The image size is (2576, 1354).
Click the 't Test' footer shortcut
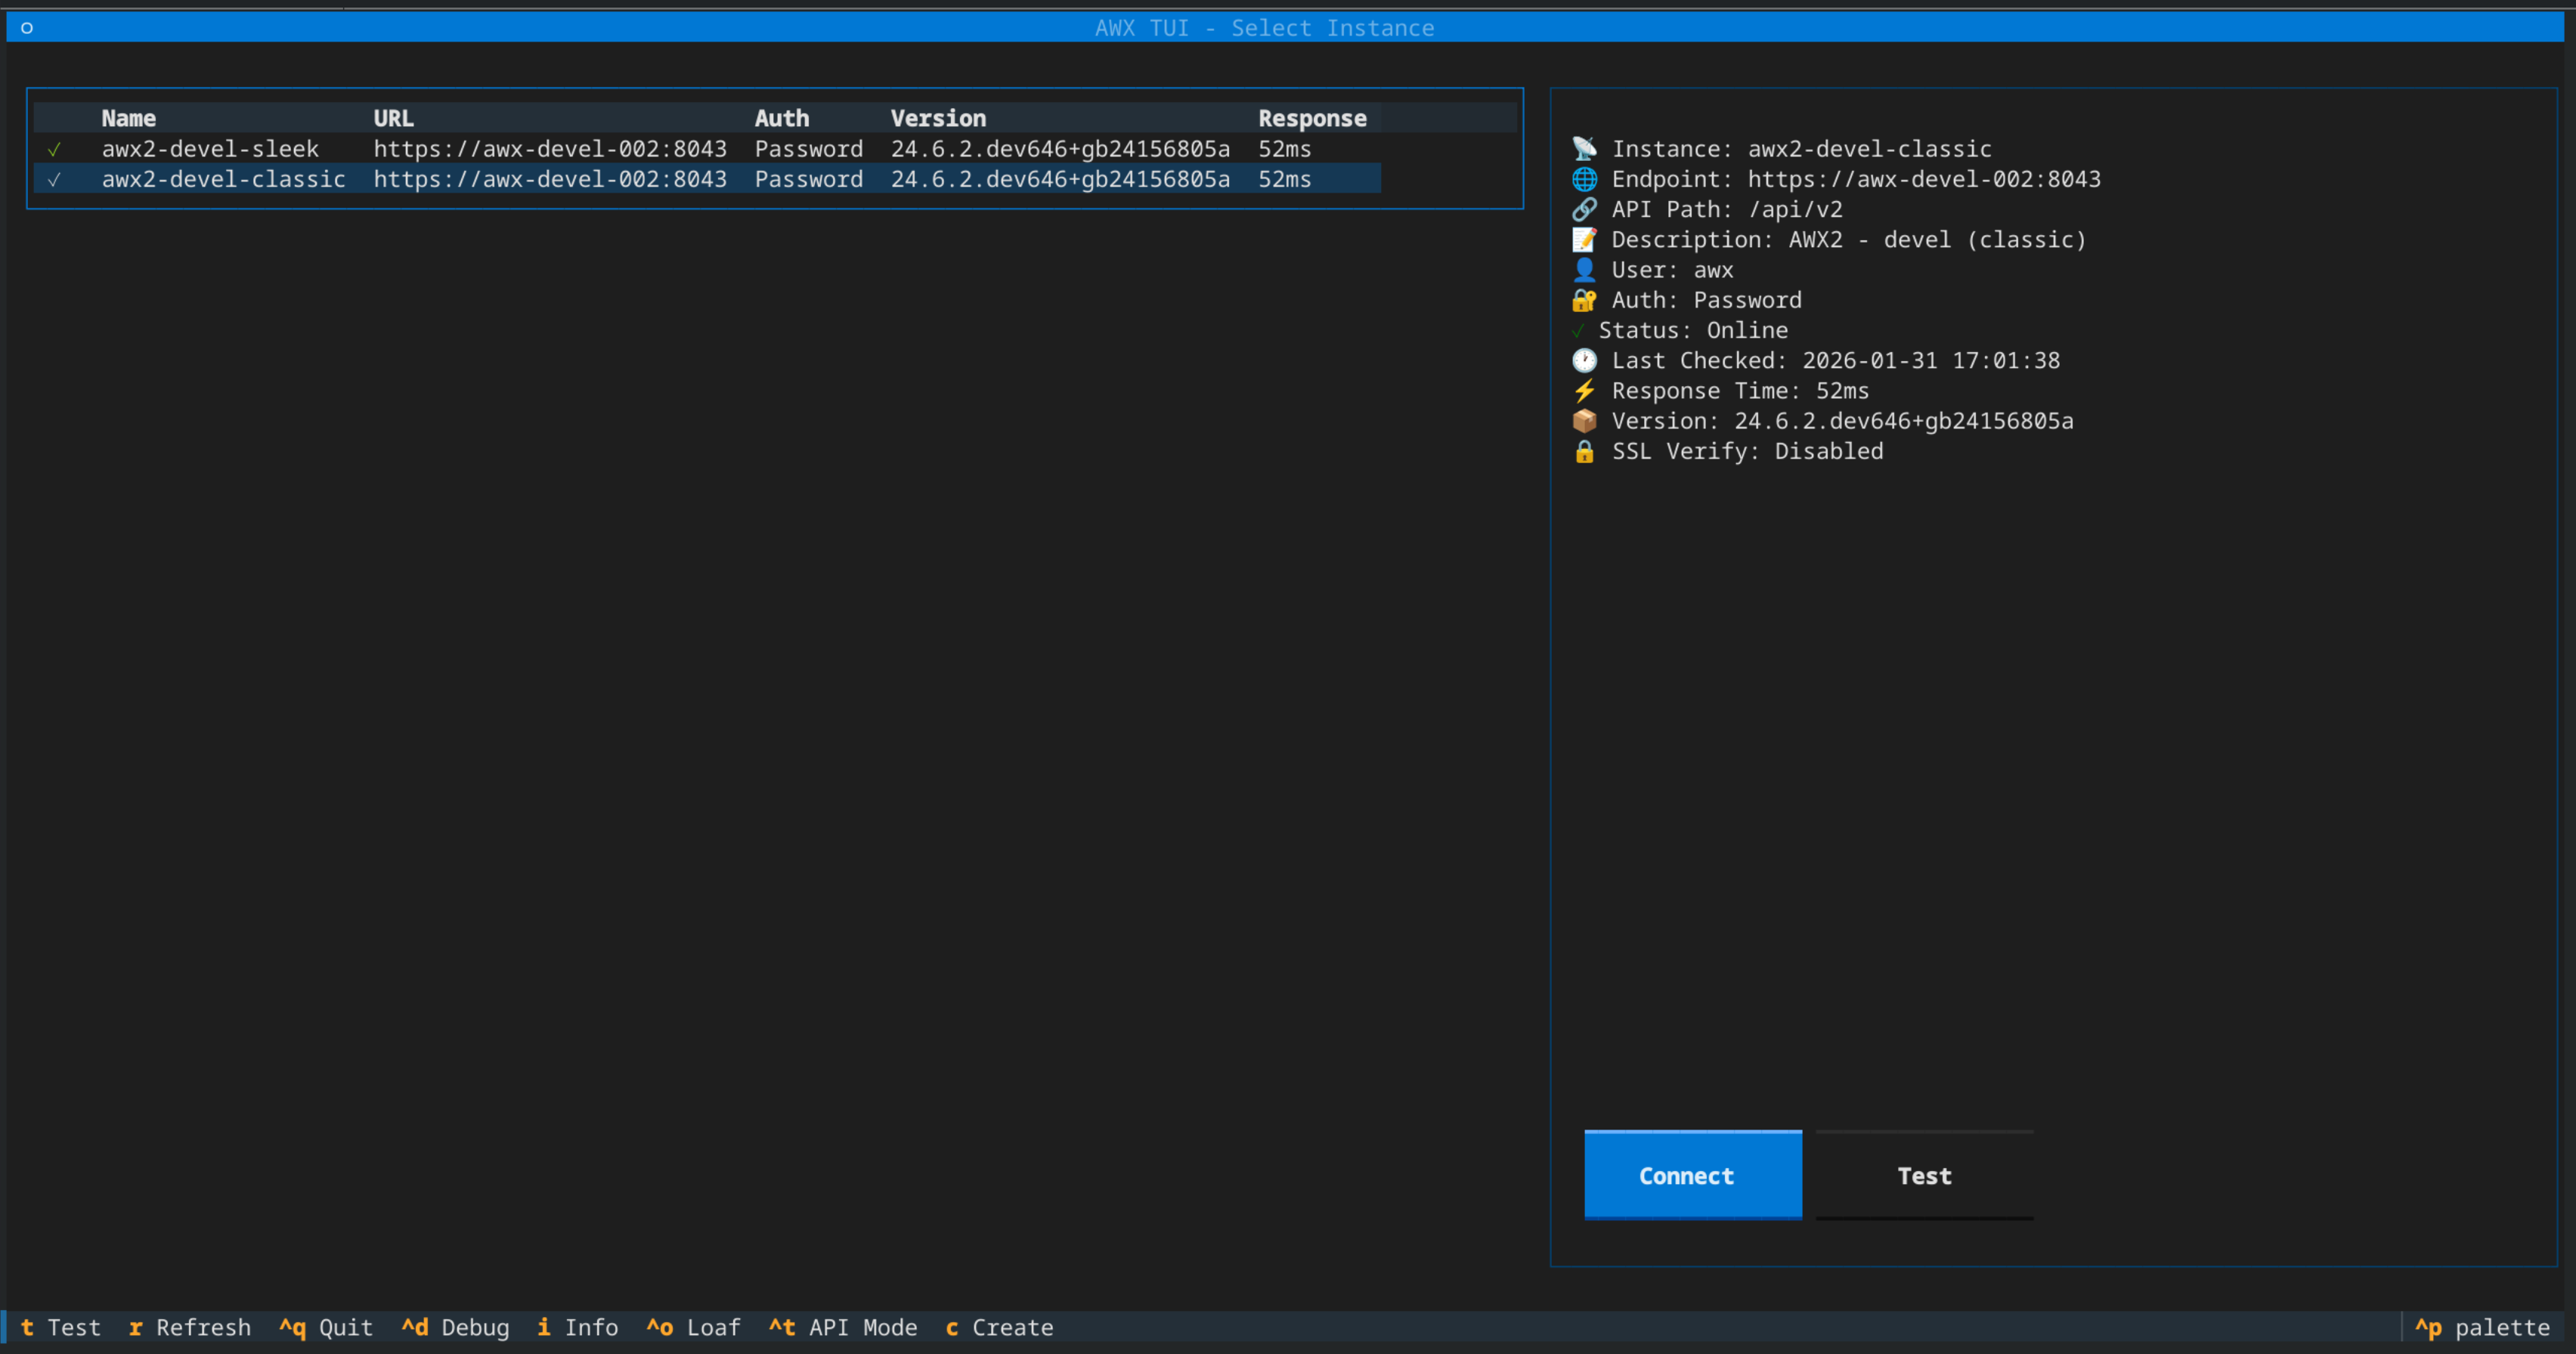(x=61, y=1327)
